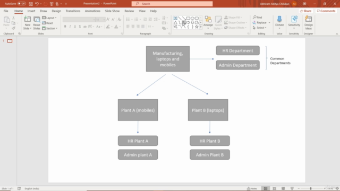This screenshot has height=191, width=340.
Task: Toggle numbered list
Action: (136, 20)
